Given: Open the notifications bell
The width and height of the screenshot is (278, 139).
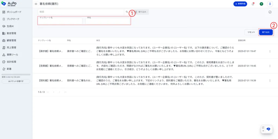Looking at the screenshot, I should (253, 4).
